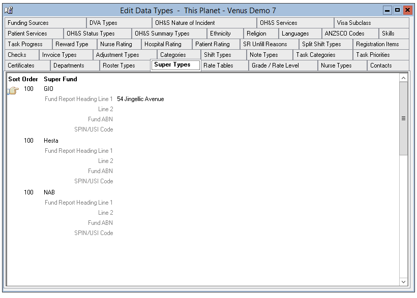The width and height of the screenshot is (417, 298).
Task: Switch to Adjustment Types tab
Action: (125, 55)
